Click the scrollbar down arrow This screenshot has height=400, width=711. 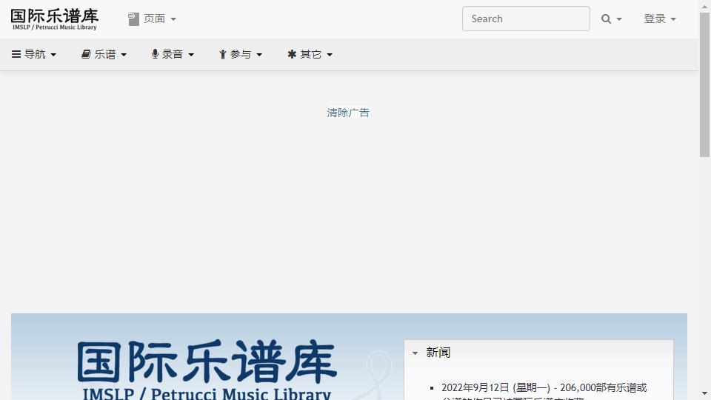click(704, 393)
